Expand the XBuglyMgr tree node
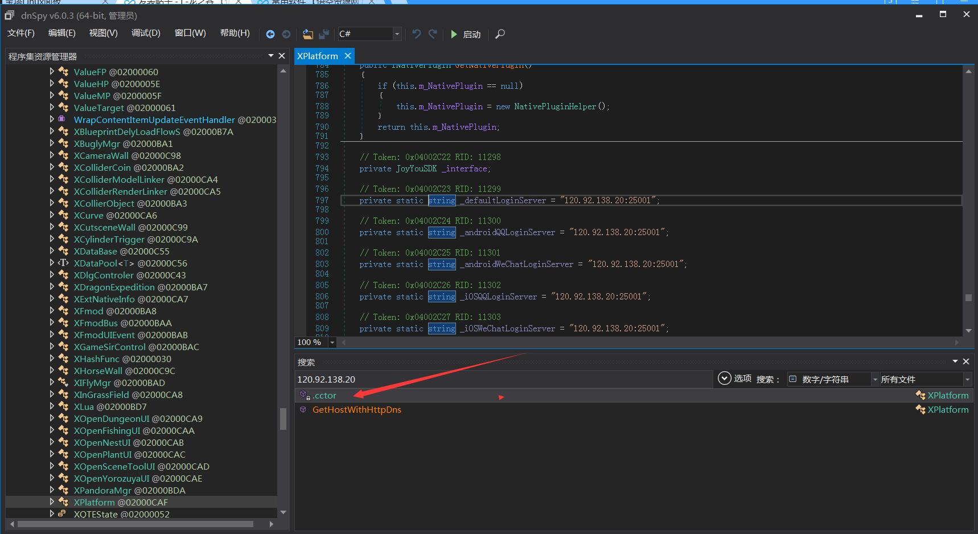This screenshot has height=534, width=978. pyautogui.click(x=52, y=143)
